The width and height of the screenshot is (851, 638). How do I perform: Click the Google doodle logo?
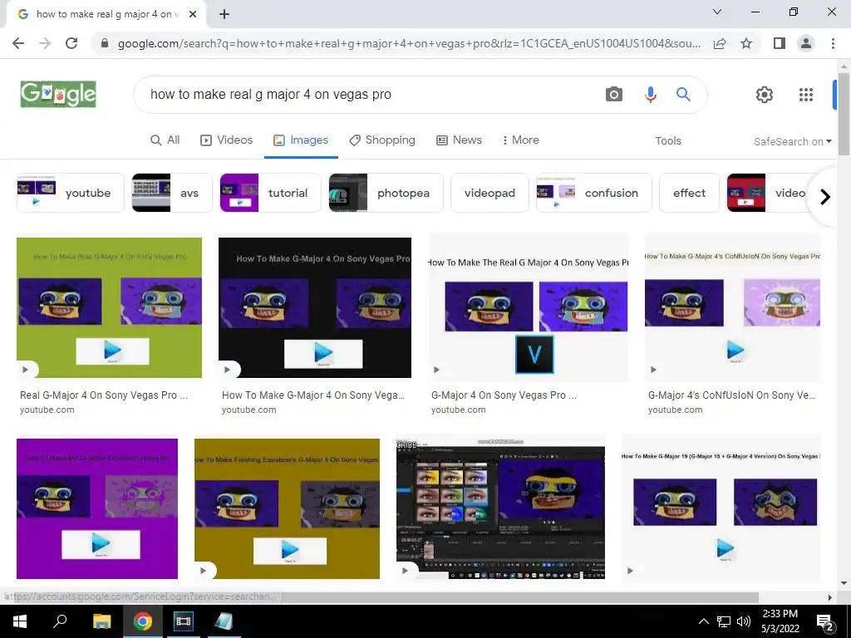[58, 95]
